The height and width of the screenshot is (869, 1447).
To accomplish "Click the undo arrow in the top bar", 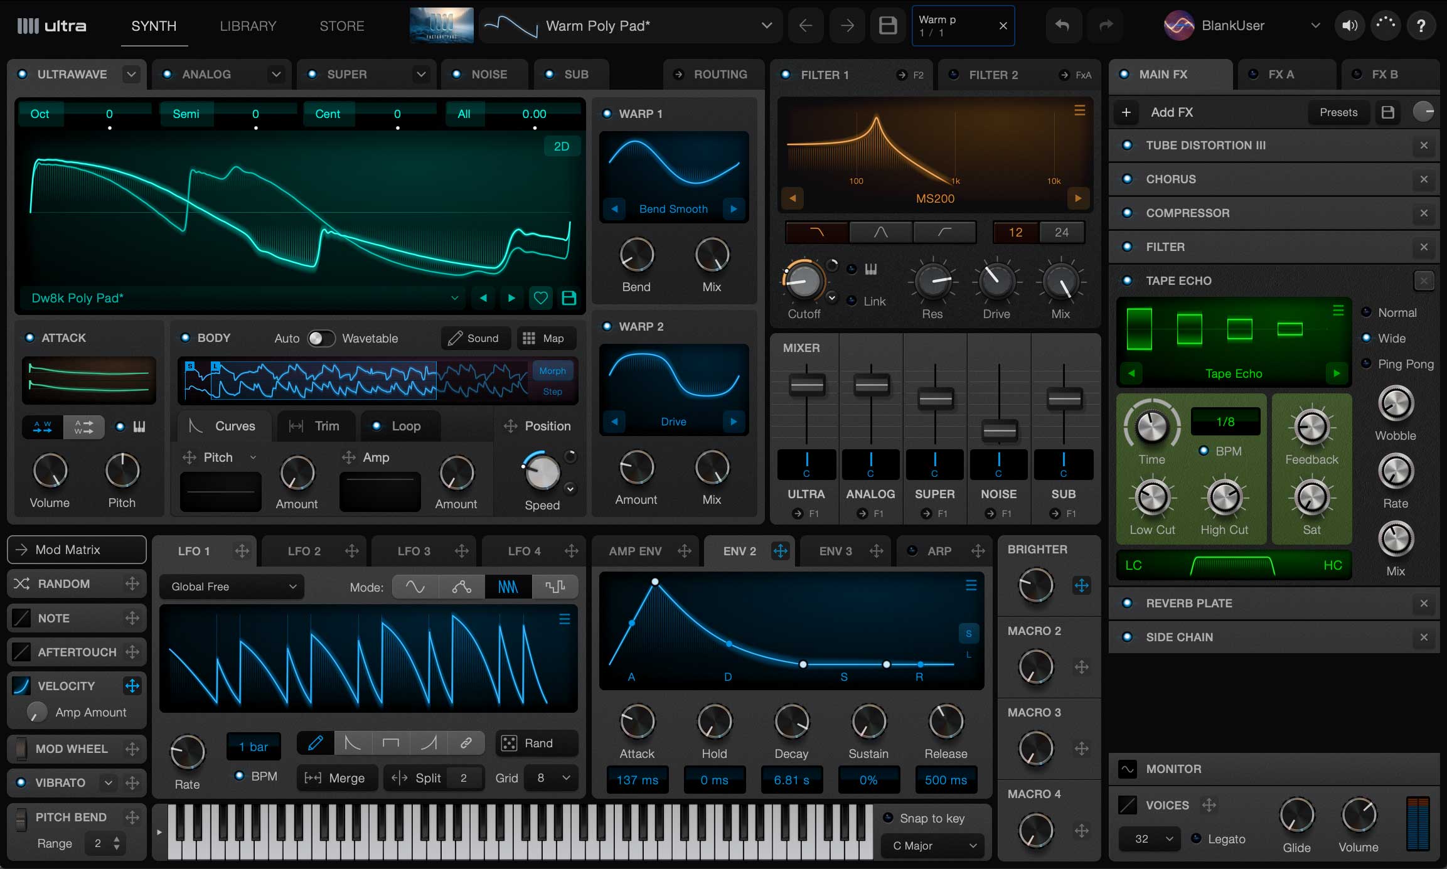I will (x=1063, y=26).
